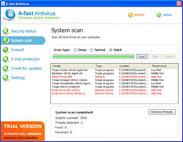This screenshot has height=142, width=183.
Task: Select the Email-Worm.Win32.NetSky.q row
Action: point(114,93)
